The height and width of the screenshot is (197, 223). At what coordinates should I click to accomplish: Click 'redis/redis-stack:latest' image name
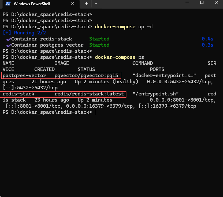pos(89,94)
